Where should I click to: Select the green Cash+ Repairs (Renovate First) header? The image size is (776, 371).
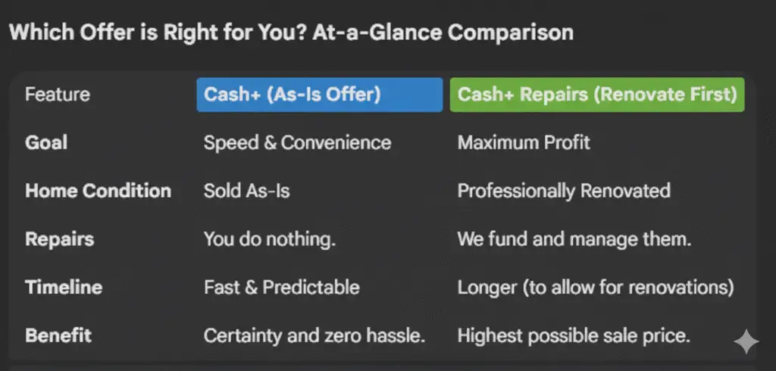point(597,95)
